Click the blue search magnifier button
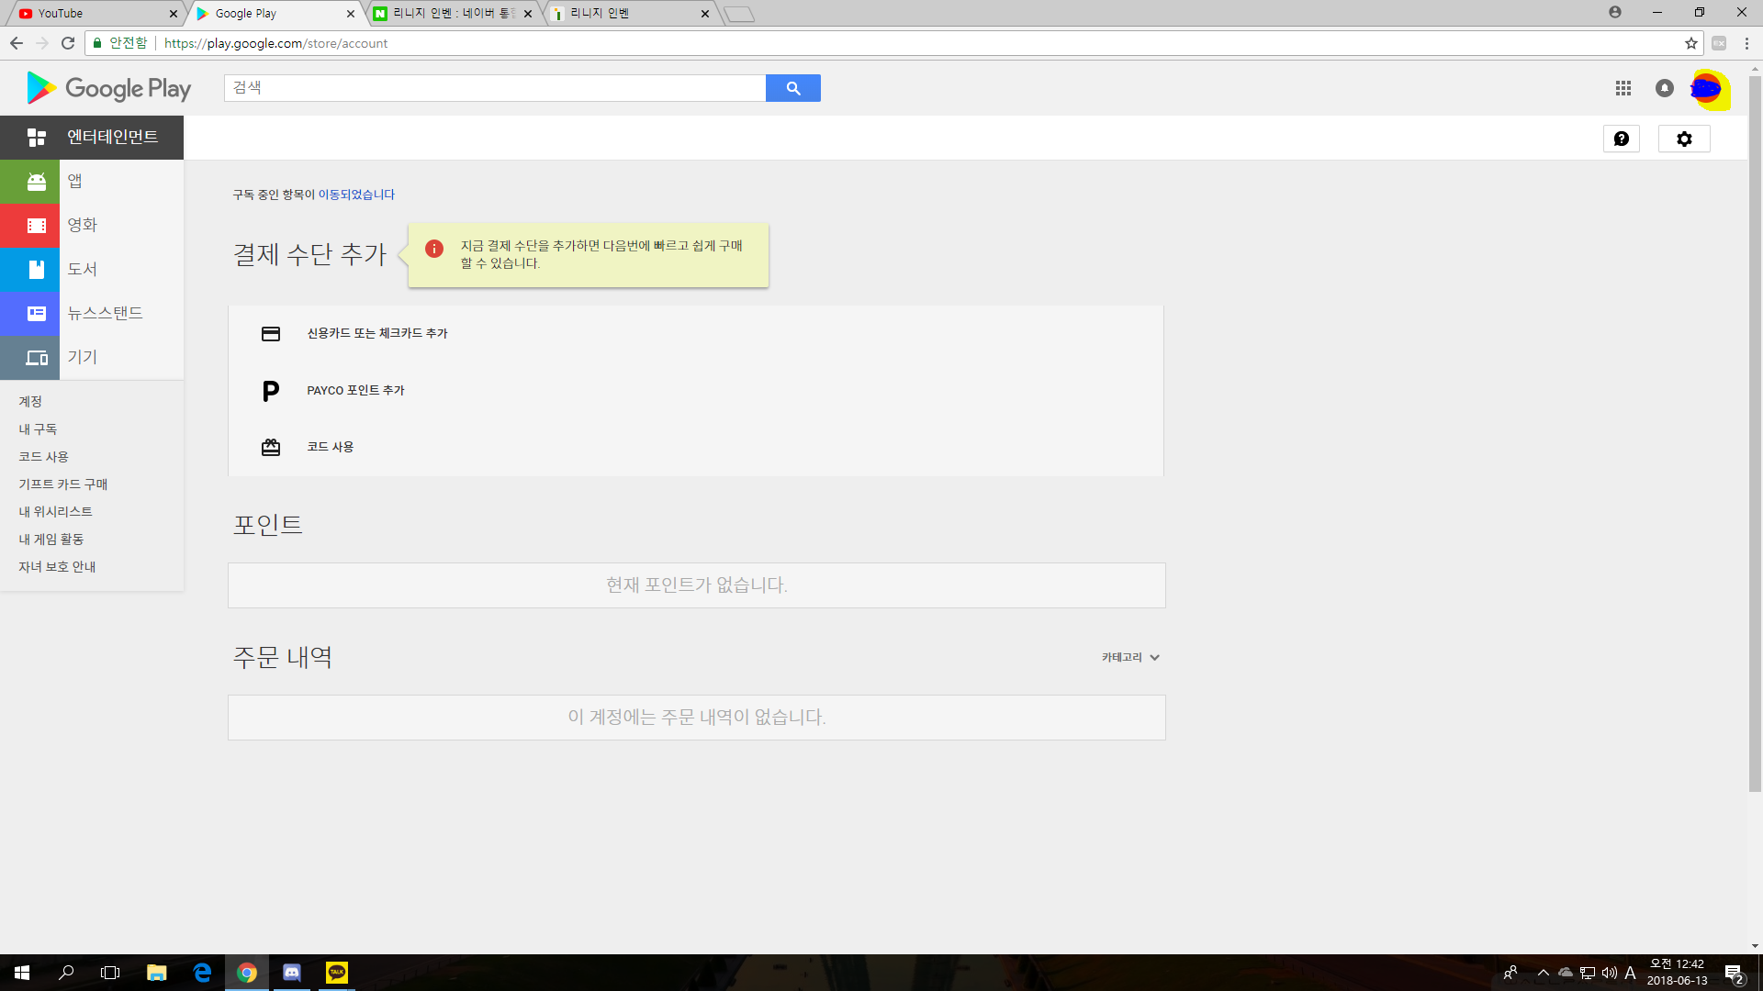The image size is (1763, 991). point(793,88)
